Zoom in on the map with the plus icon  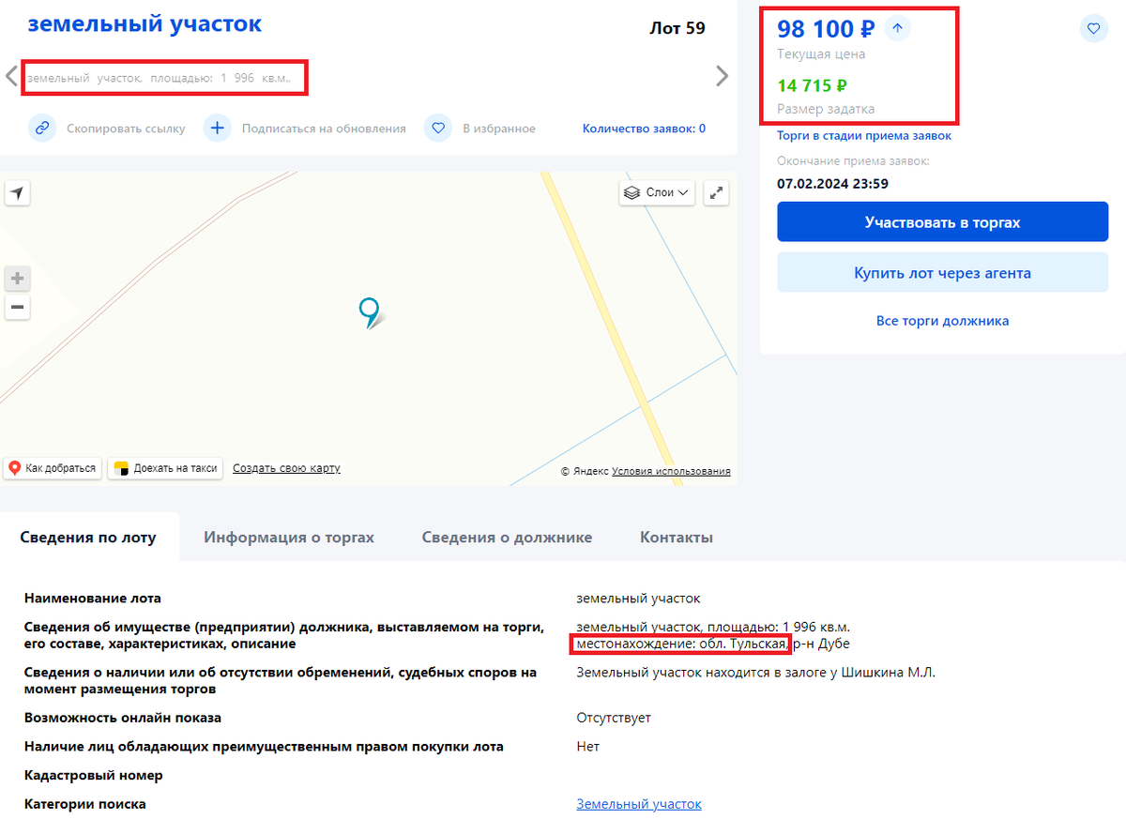(17, 278)
